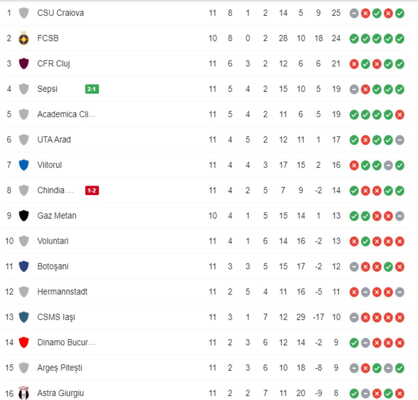The width and height of the screenshot is (418, 400).
Task: Click FCSB's points total of 24
Action: (x=336, y=38)
